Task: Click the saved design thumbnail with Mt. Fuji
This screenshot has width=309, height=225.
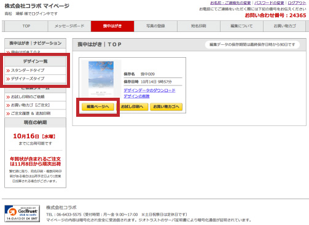Action: click(x=101, y=78)
